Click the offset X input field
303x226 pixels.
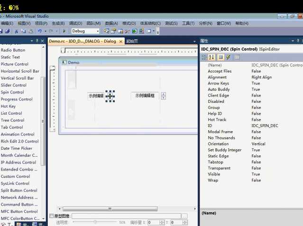(x=154, y=223)
